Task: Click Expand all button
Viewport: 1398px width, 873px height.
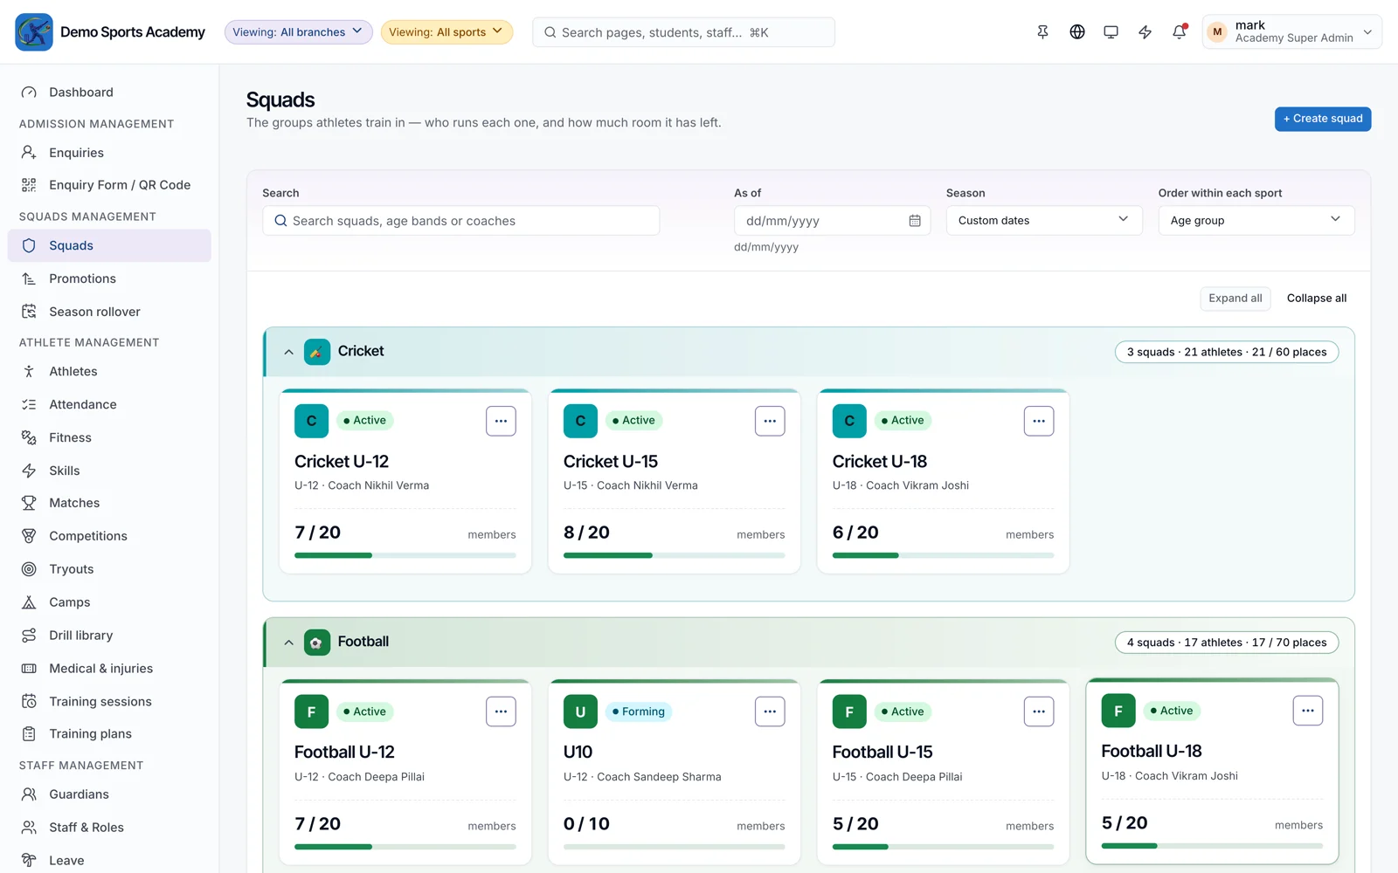Action: coord(1235,299)
